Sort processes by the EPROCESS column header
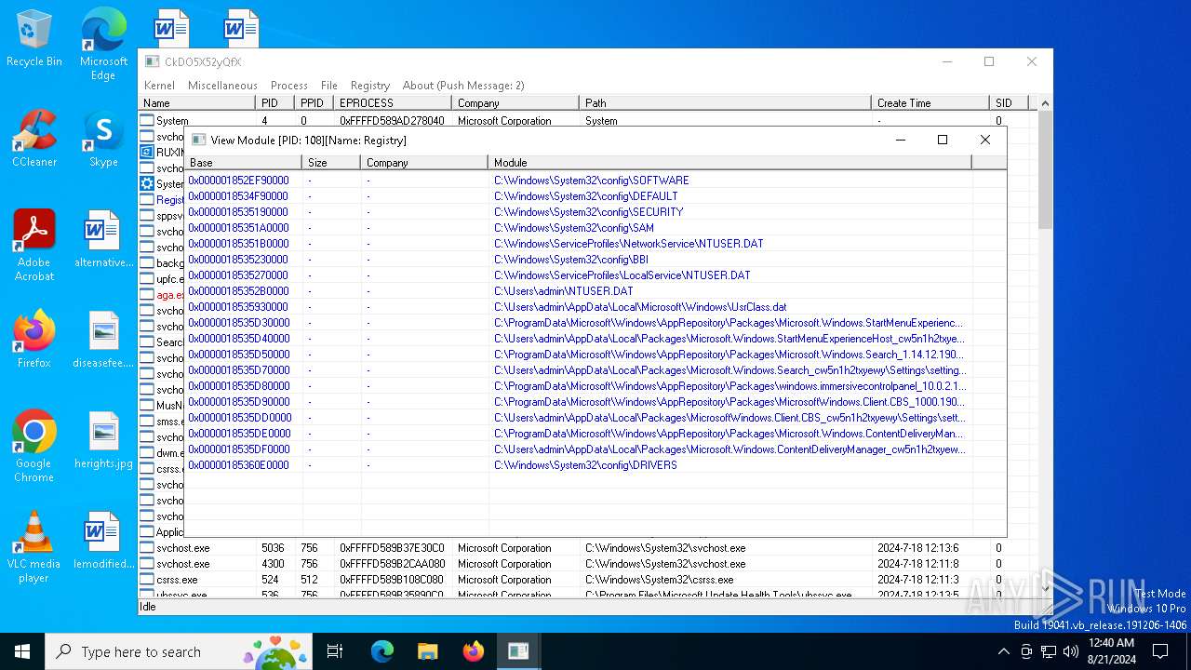 393,103
